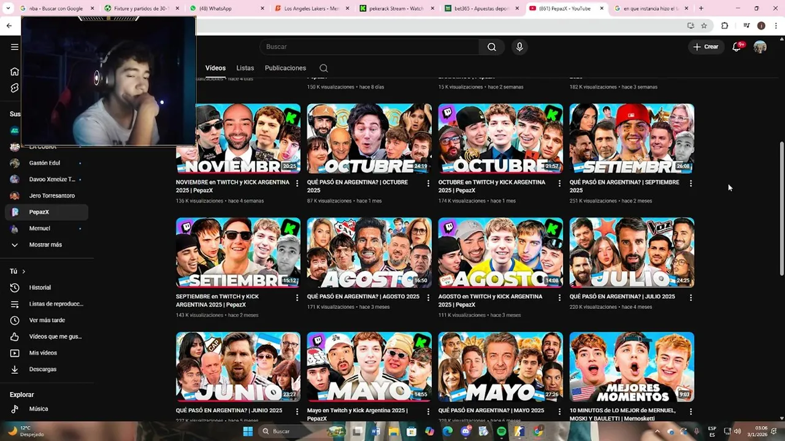Click title AGOSTO en TWITCH y KICK ARGENTINA

point(490,300)
